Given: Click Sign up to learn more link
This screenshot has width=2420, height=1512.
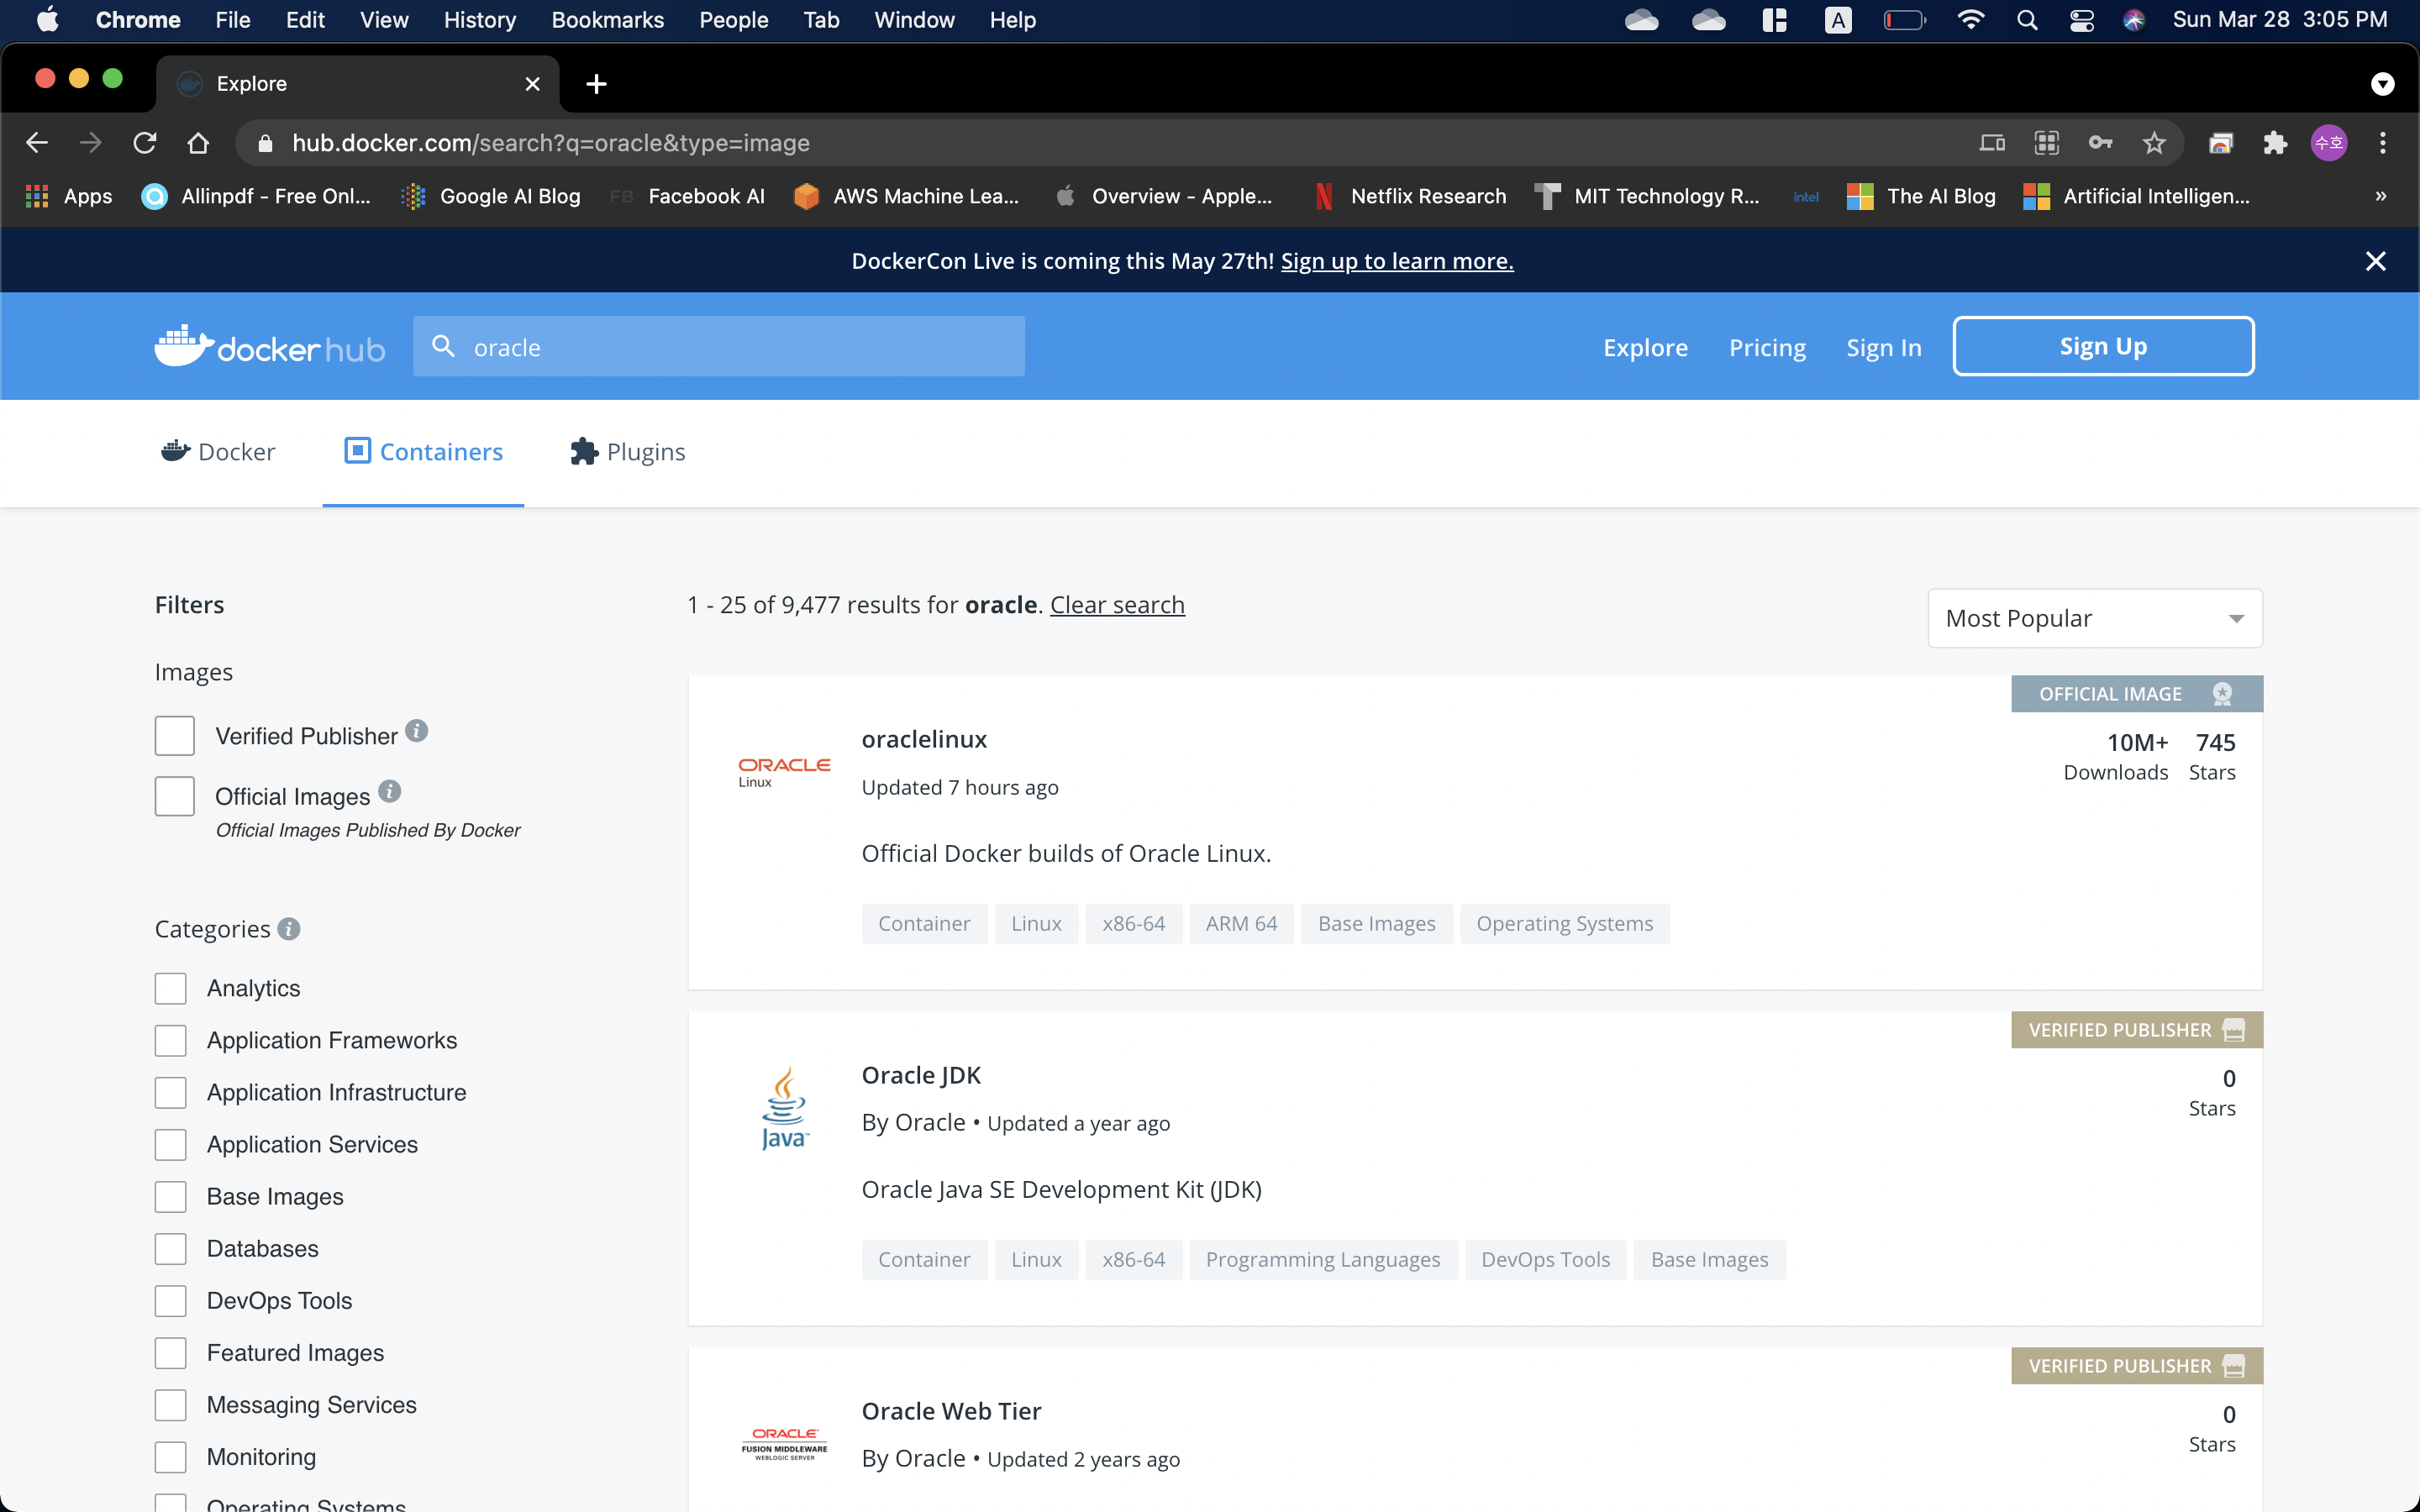Looking at the screenshot, I should [x=1397, y=261].
